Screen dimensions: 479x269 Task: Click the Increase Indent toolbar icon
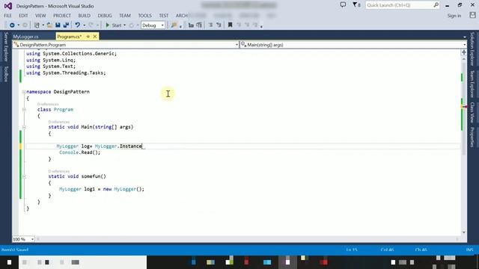pyautogui.click(x=219, y=25)
